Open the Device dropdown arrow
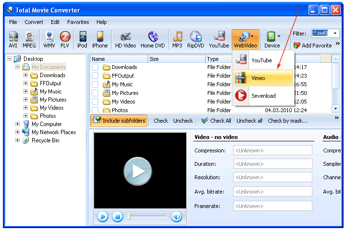 tap(279, 36)
